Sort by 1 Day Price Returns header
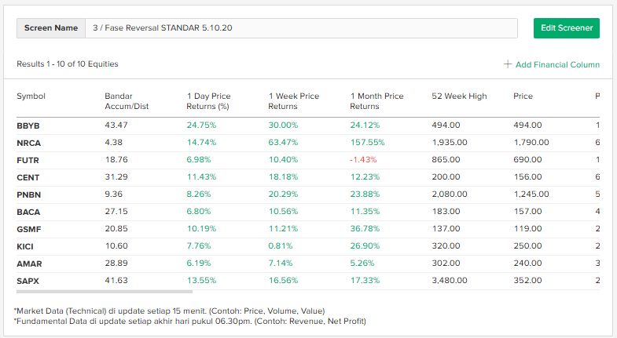This screenshot has width=617, height=338. (x=208, y=101)
